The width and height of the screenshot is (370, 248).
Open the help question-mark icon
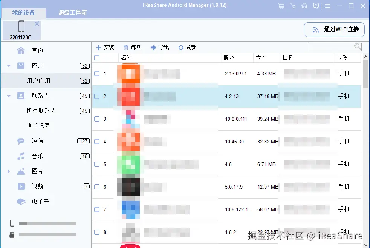click(x=316, y=6)
